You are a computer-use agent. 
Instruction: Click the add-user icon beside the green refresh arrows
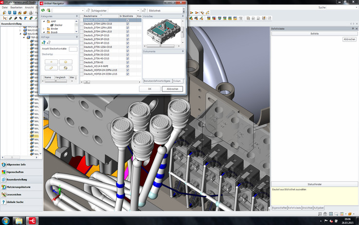pos(49,10)
